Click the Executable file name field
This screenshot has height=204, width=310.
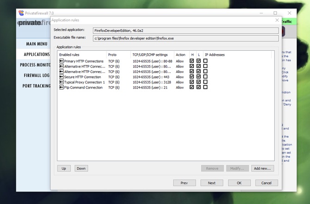186,38
